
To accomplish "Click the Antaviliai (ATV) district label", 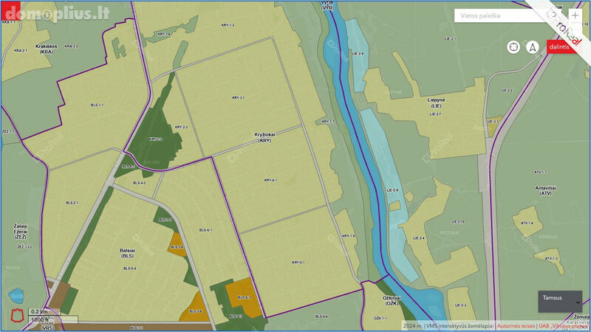I will point(545,190).
